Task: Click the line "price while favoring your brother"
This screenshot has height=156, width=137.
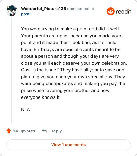Action: click(65, 91)
